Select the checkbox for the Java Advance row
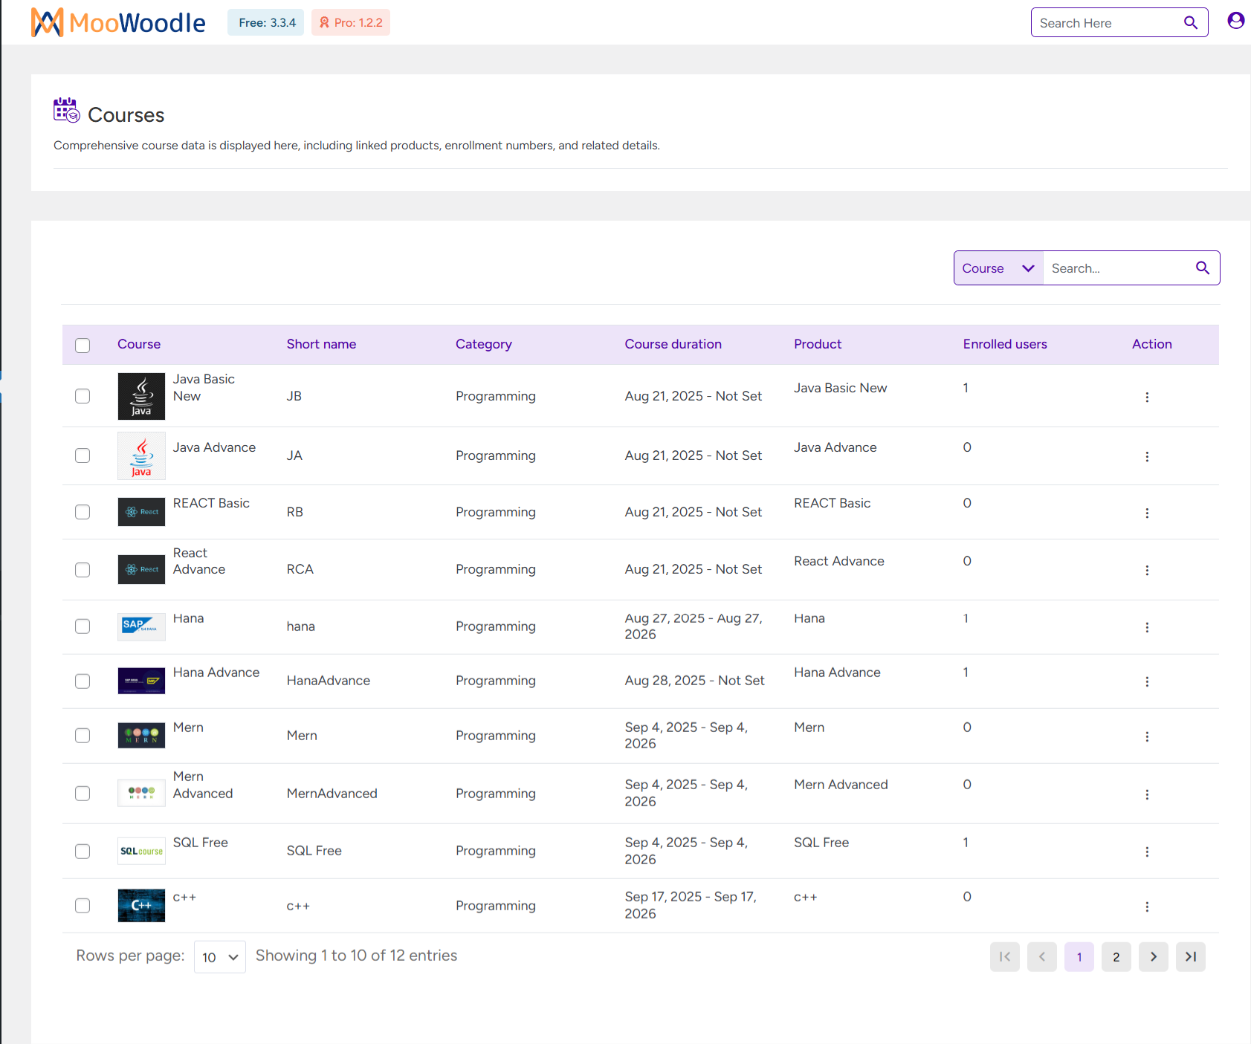 coord(82,455)
